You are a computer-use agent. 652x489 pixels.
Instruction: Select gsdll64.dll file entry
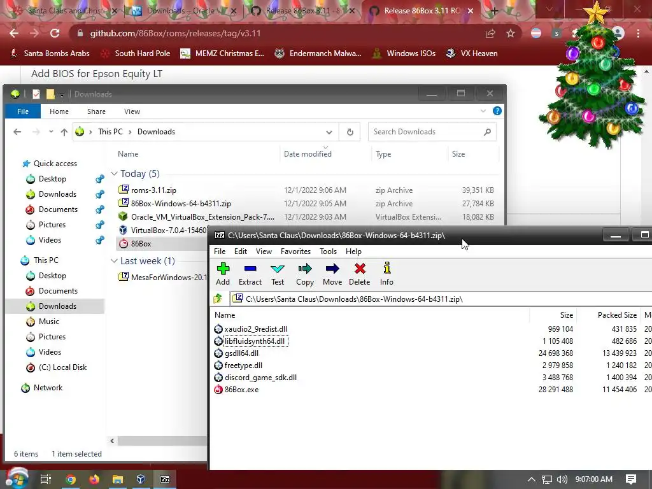(x=236, y=353)
